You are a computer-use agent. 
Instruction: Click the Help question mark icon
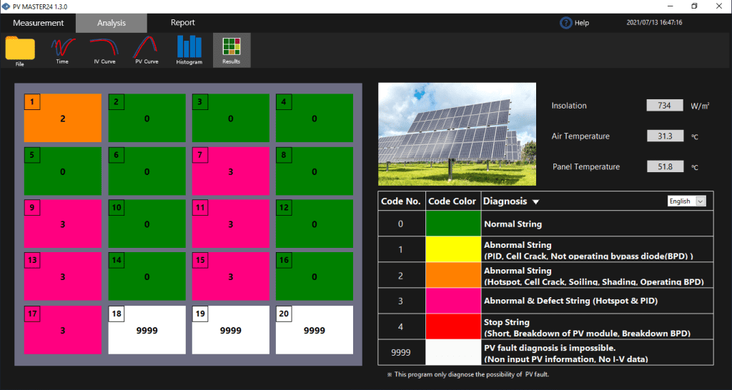(566, 22)
